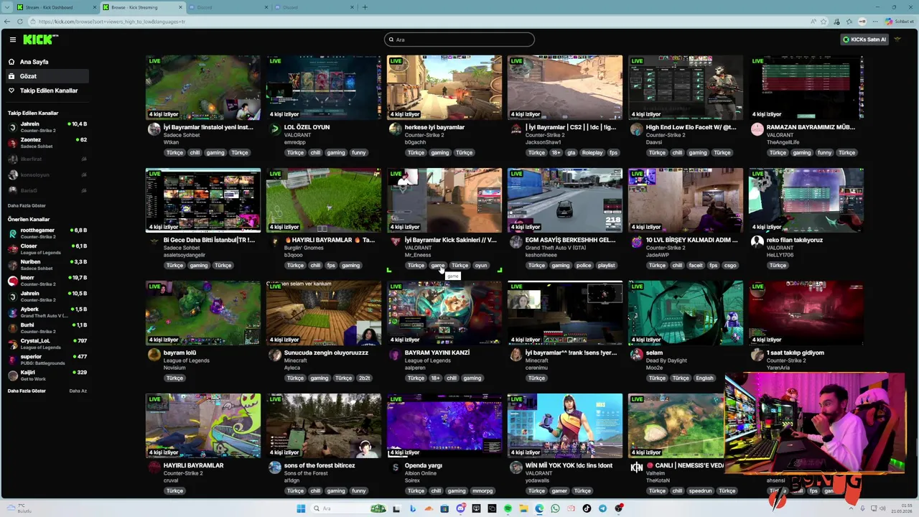The image size is (919, 517).
Task: Open the Copilot Sohbet et button
Action: [900, 22]
